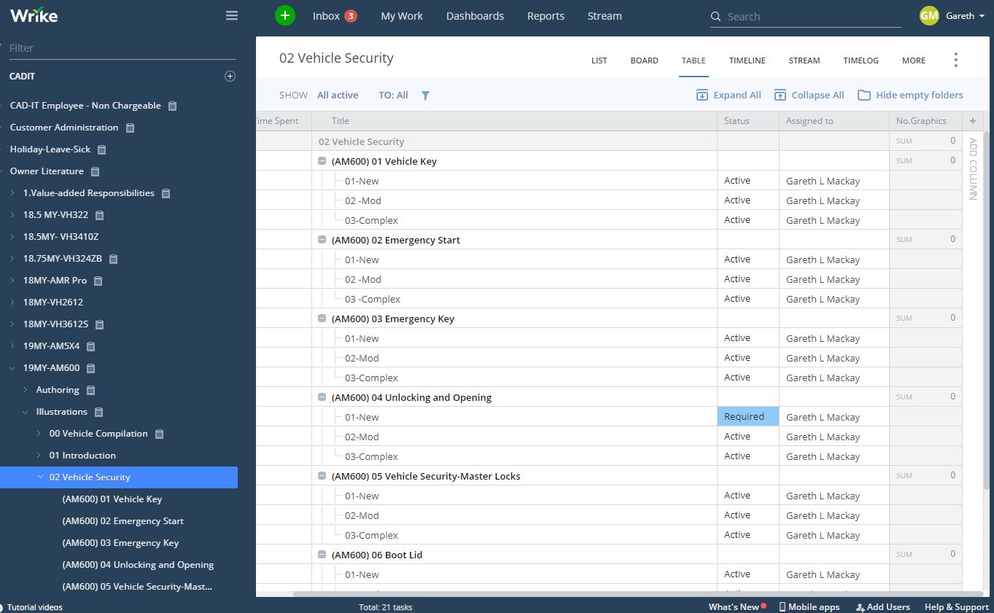
Task: Collapse the (AM600) 01 Vehicle Key group
Action: (x=322, y=161)
